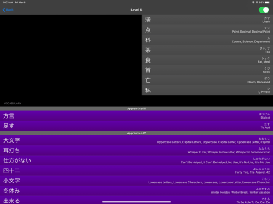
Task: Open the kanji row 食 Eat, Meal
Action: click(x=207, y=60)
